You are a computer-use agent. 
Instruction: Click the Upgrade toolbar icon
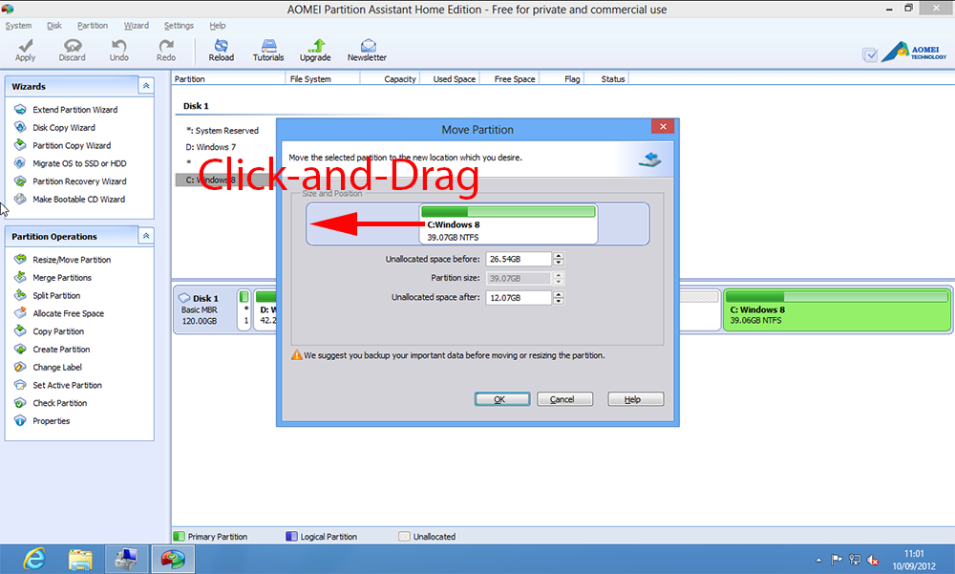point(315,50)
